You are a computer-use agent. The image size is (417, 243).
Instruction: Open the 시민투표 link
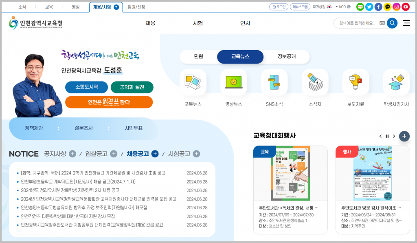click(x=134, y=128)
